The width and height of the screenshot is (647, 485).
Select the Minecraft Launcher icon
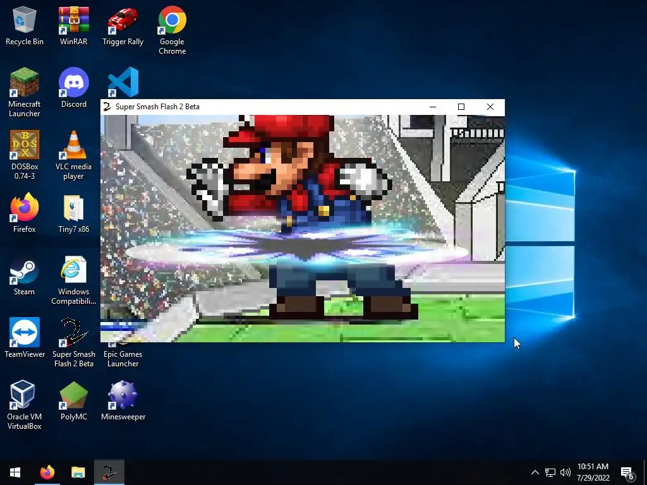[x=25, y=92]
